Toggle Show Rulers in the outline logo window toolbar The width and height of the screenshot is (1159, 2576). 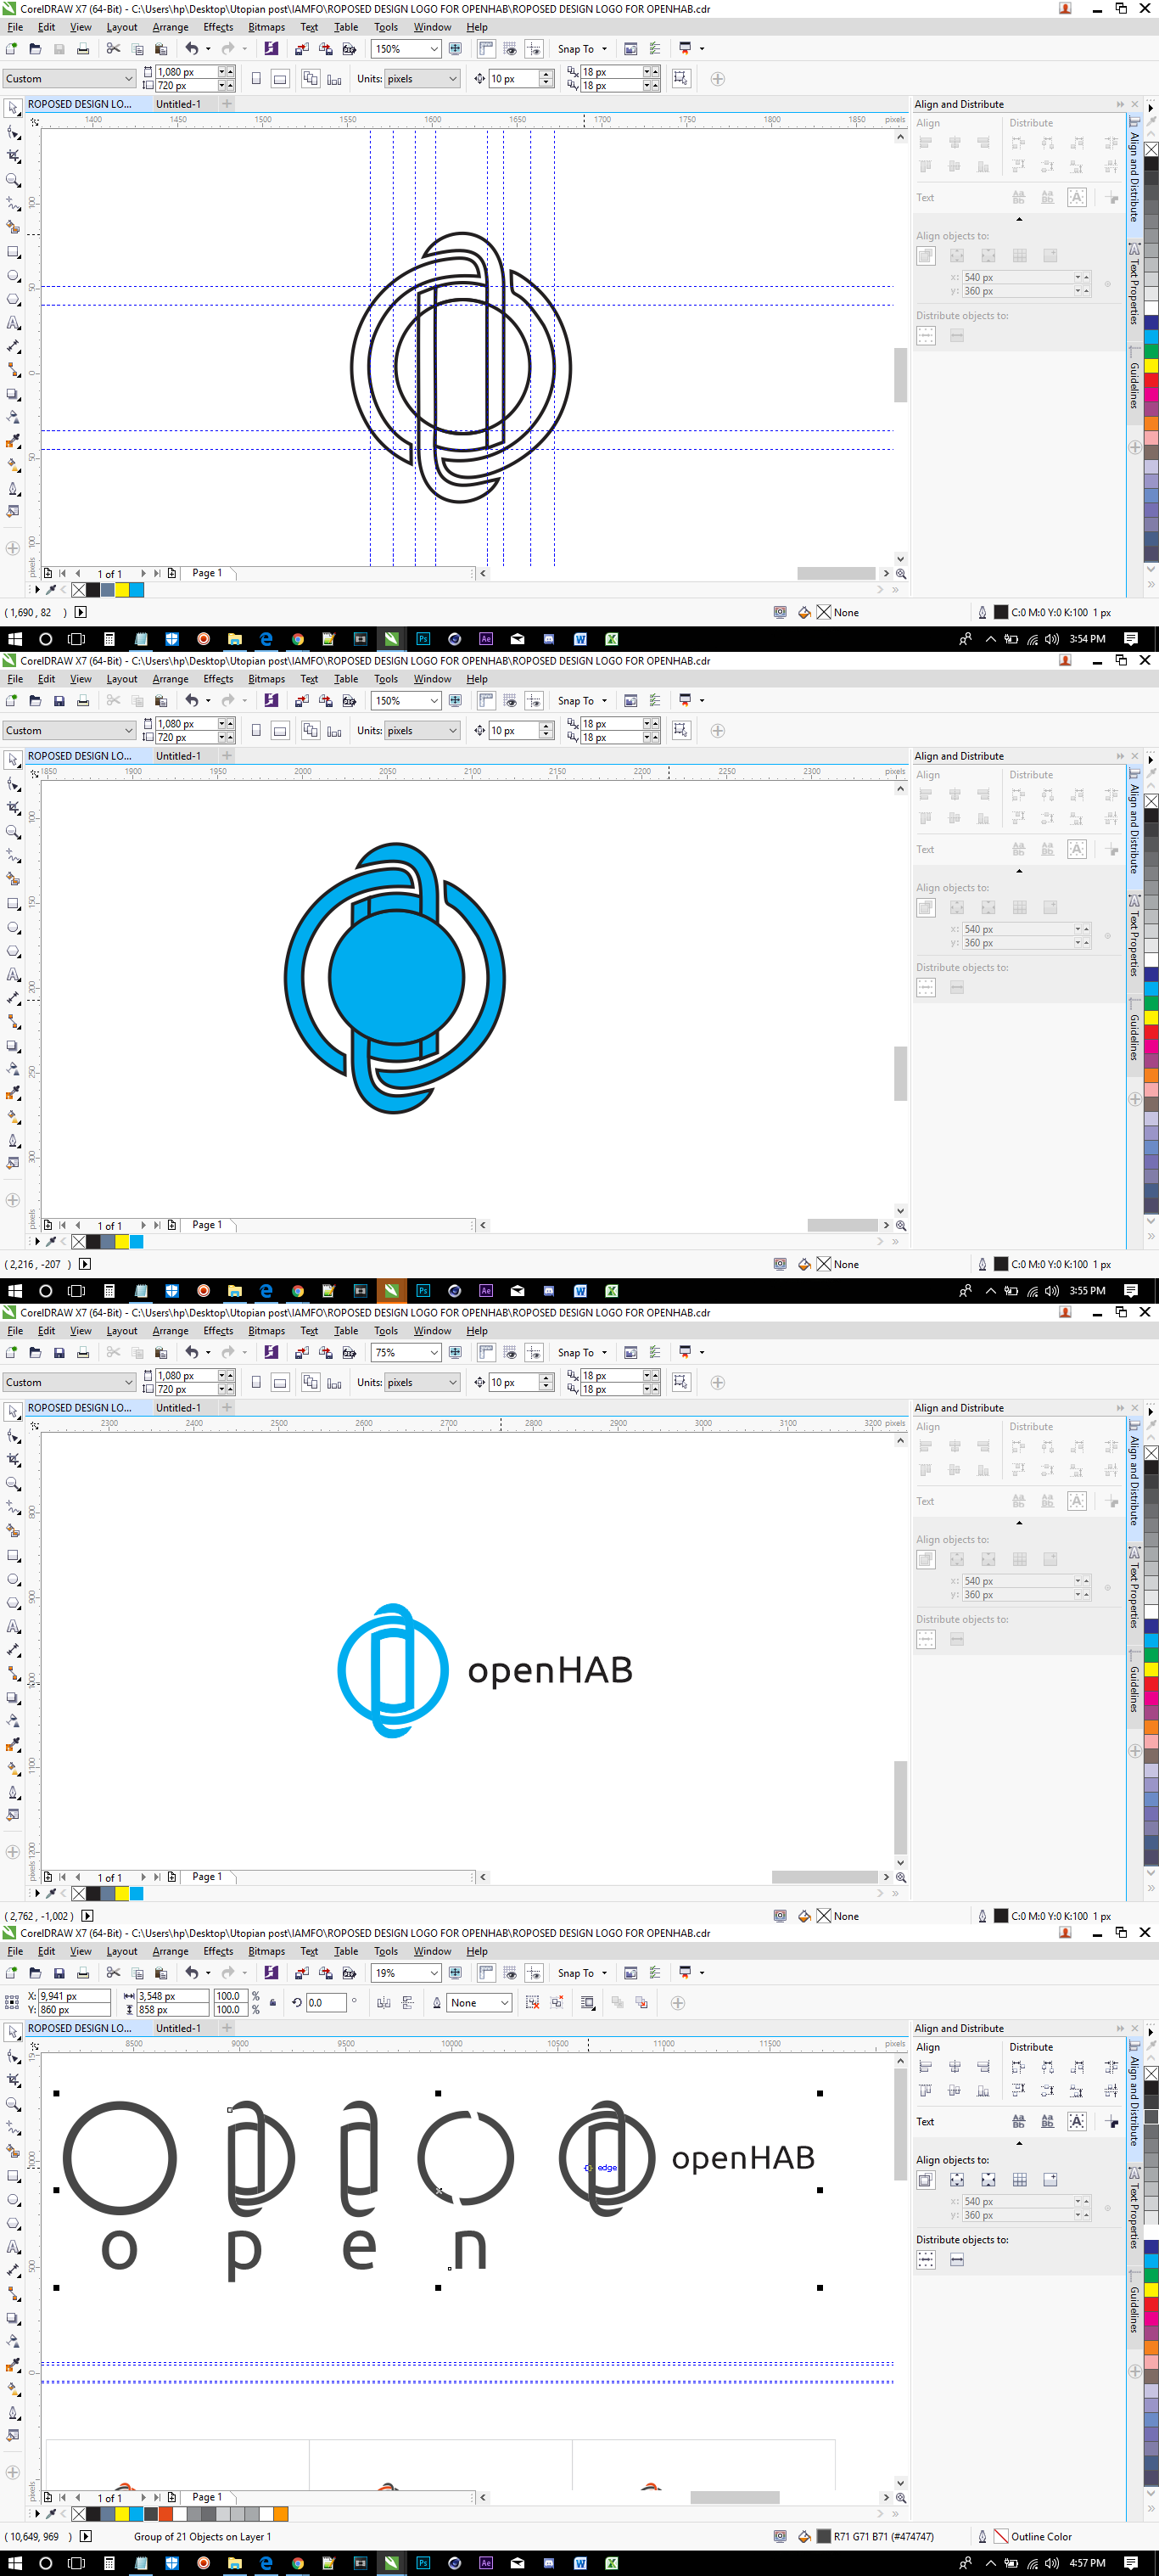coord(486,48)
